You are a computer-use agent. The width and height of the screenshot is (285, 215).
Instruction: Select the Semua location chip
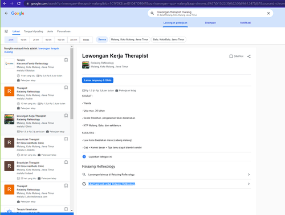pos(102,39)
